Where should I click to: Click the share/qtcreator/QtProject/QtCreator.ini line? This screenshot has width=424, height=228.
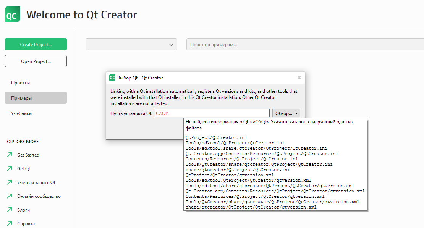pyautogui.click(x=238, y=170)
